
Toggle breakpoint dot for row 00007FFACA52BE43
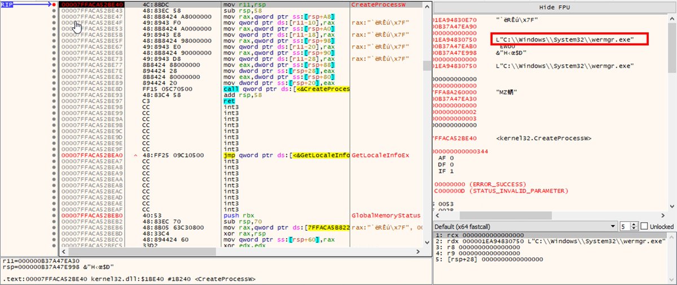(54, 10)
